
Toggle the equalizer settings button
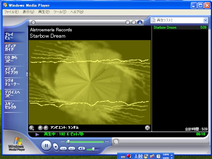(x=134, y=23)
